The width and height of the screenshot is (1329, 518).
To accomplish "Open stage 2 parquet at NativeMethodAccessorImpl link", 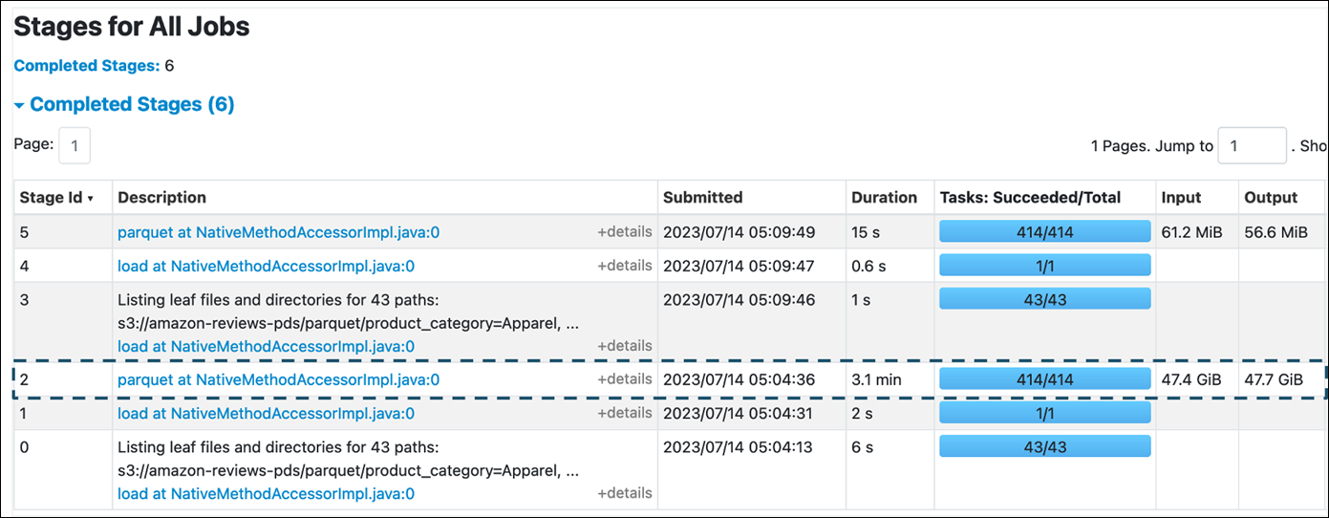I will (278, 379).
